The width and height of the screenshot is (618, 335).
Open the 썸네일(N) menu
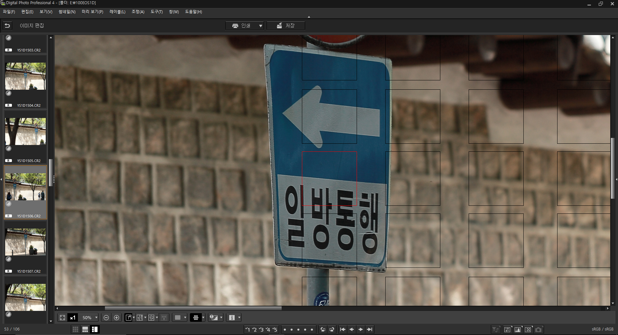[67, 12]
